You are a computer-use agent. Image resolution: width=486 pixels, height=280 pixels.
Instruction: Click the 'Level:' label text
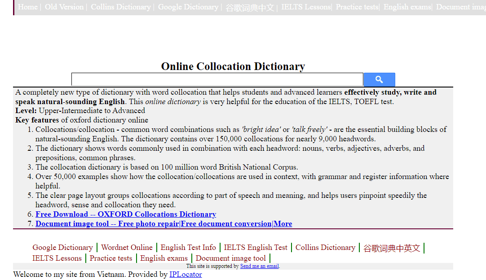26,110
